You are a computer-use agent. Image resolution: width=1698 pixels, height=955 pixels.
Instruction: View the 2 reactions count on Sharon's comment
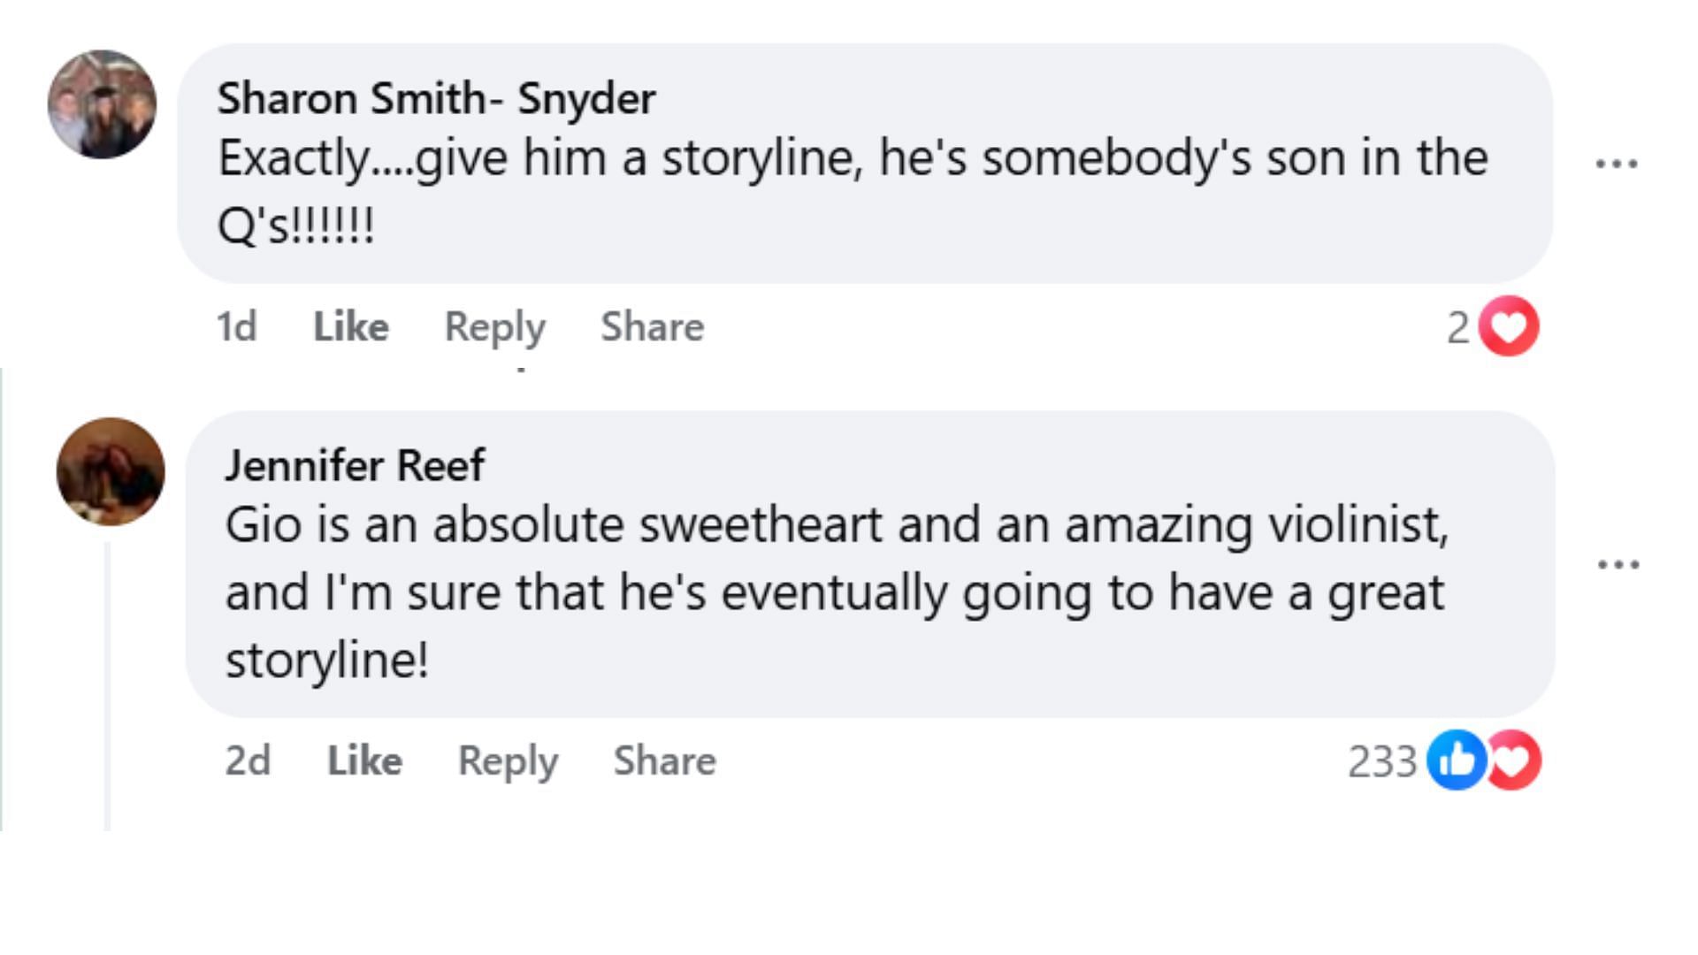1457,327
